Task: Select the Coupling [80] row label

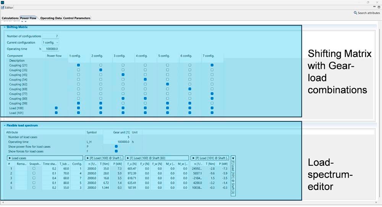Action: pos(18,98)
